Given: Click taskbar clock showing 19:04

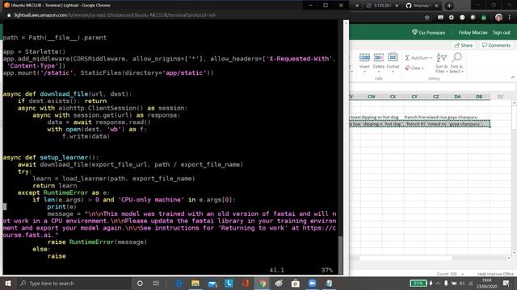Looking at the screenshot, I should coord(486,283).
